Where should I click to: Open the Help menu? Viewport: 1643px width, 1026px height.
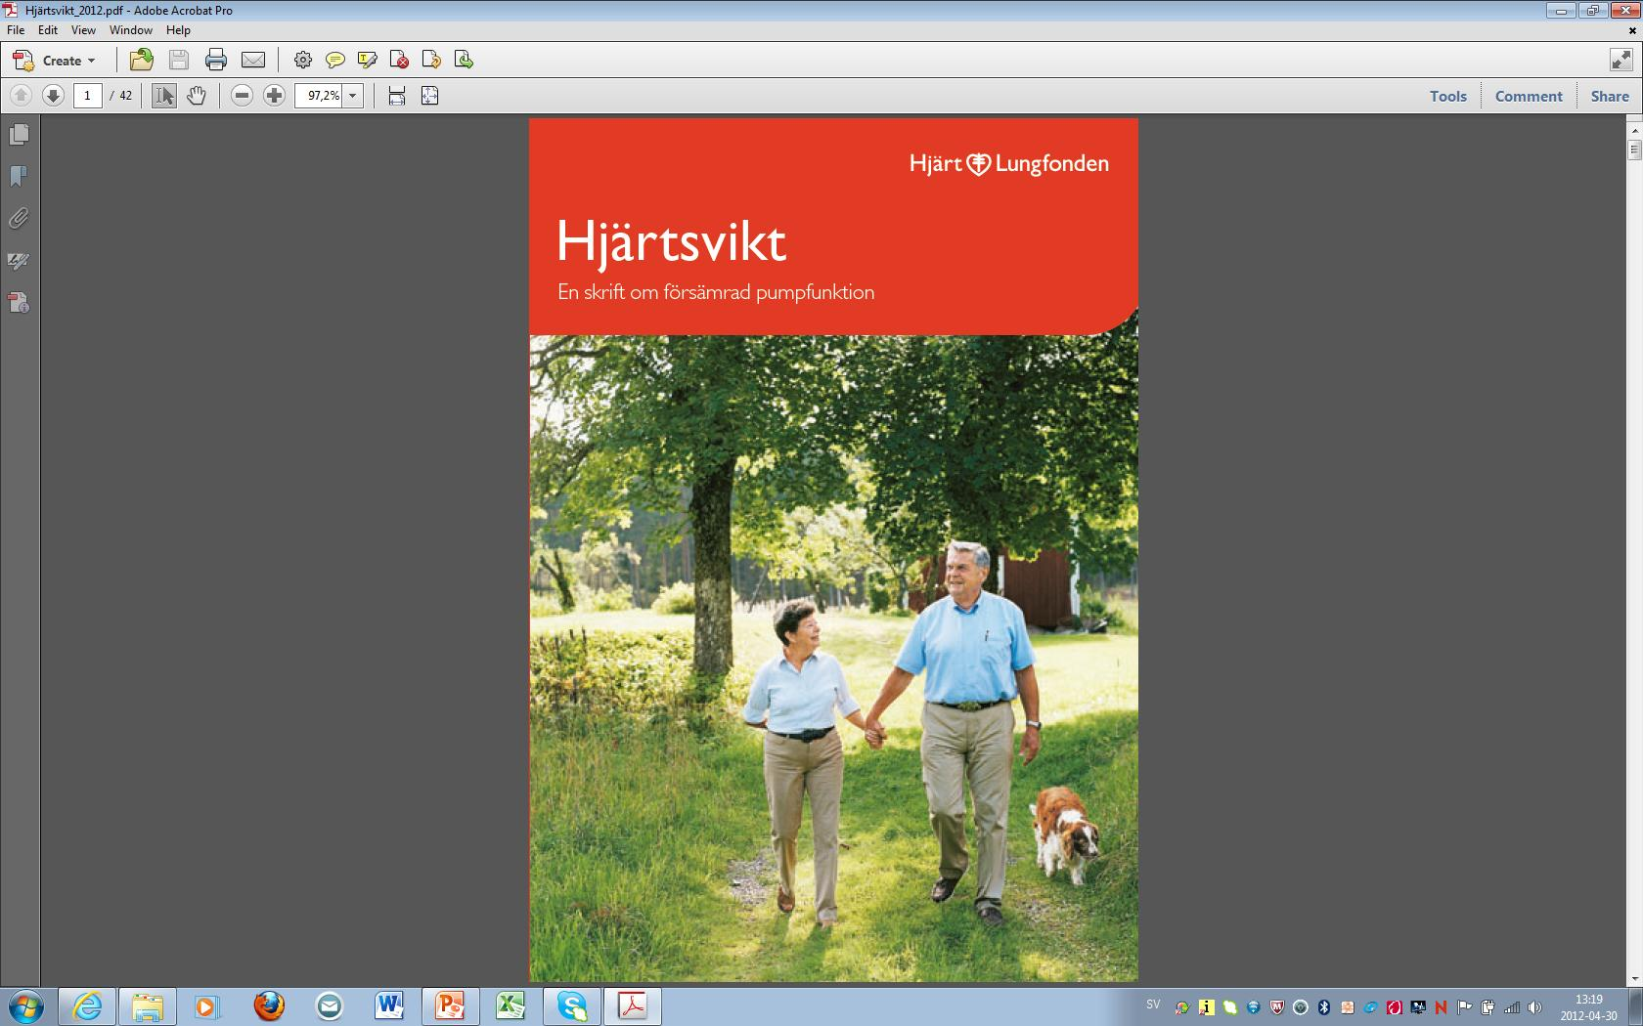point(178,30)
